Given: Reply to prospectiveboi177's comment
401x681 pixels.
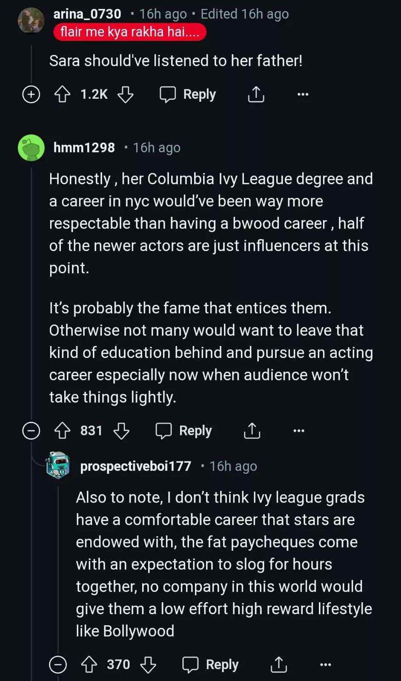Looking at the screenshot, I should tap(210, 664).
